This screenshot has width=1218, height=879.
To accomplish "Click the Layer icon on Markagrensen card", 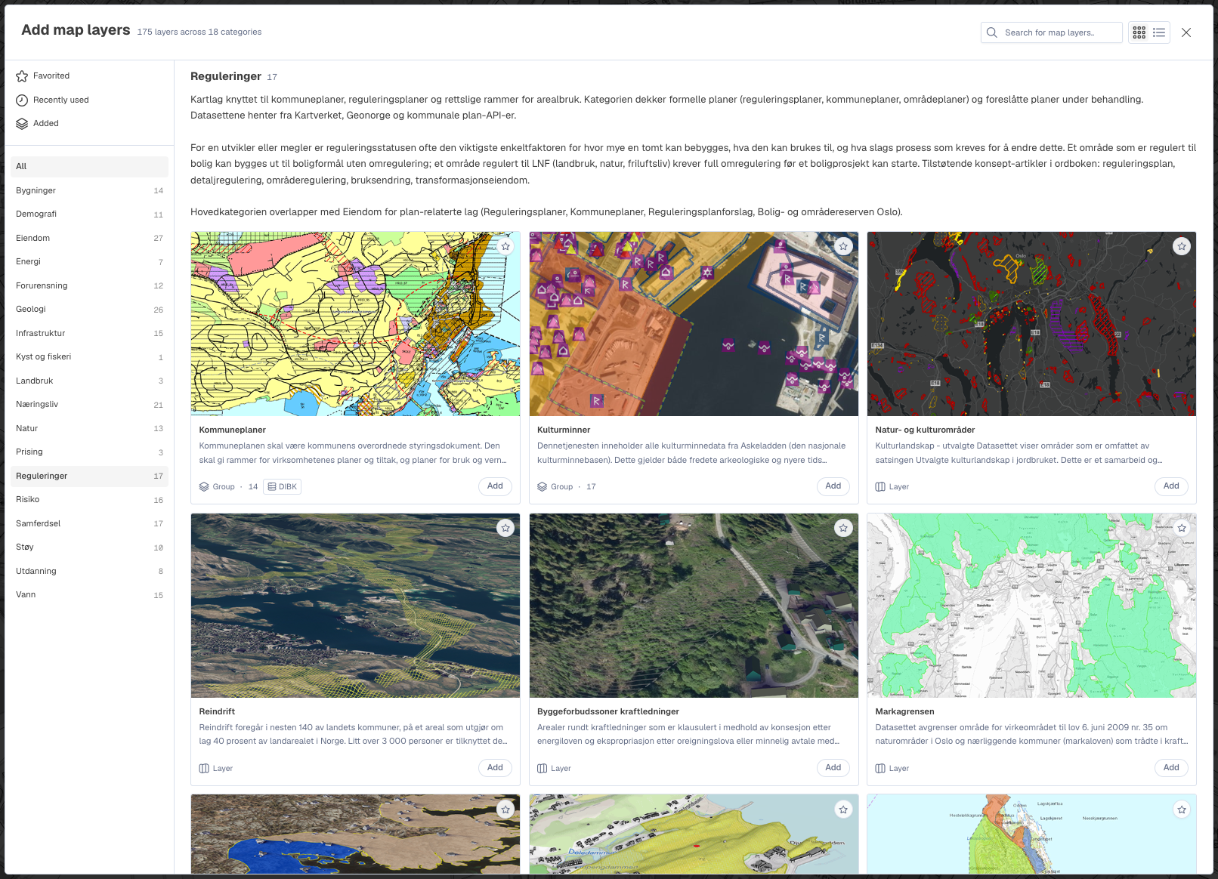I will coord(880,768).
